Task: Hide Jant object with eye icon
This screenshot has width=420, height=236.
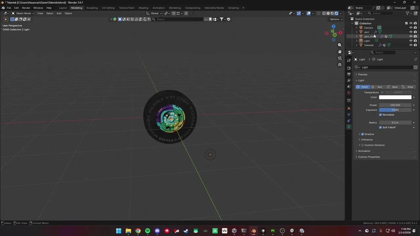Action: click(x=411, y=32)
